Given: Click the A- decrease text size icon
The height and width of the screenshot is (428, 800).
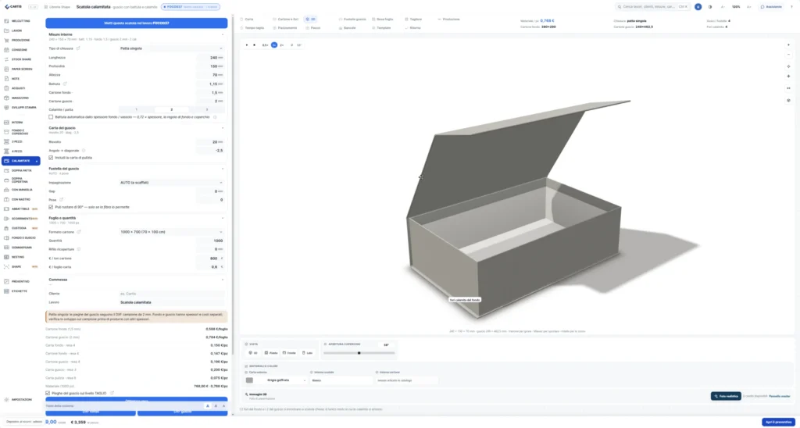Looking at the screenshot, I should click(723, 7).
